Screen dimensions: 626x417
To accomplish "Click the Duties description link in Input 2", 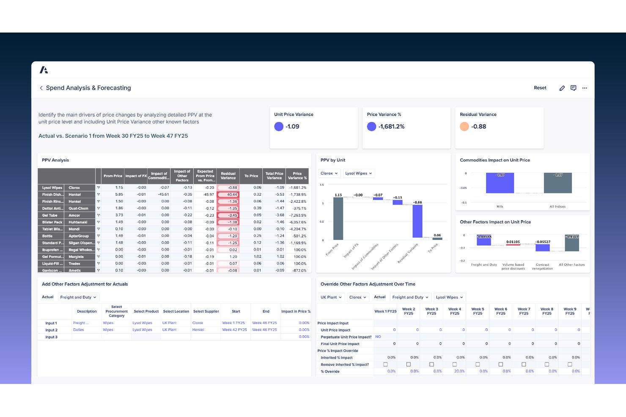I will pyautogui.click(x=79, y=330).
